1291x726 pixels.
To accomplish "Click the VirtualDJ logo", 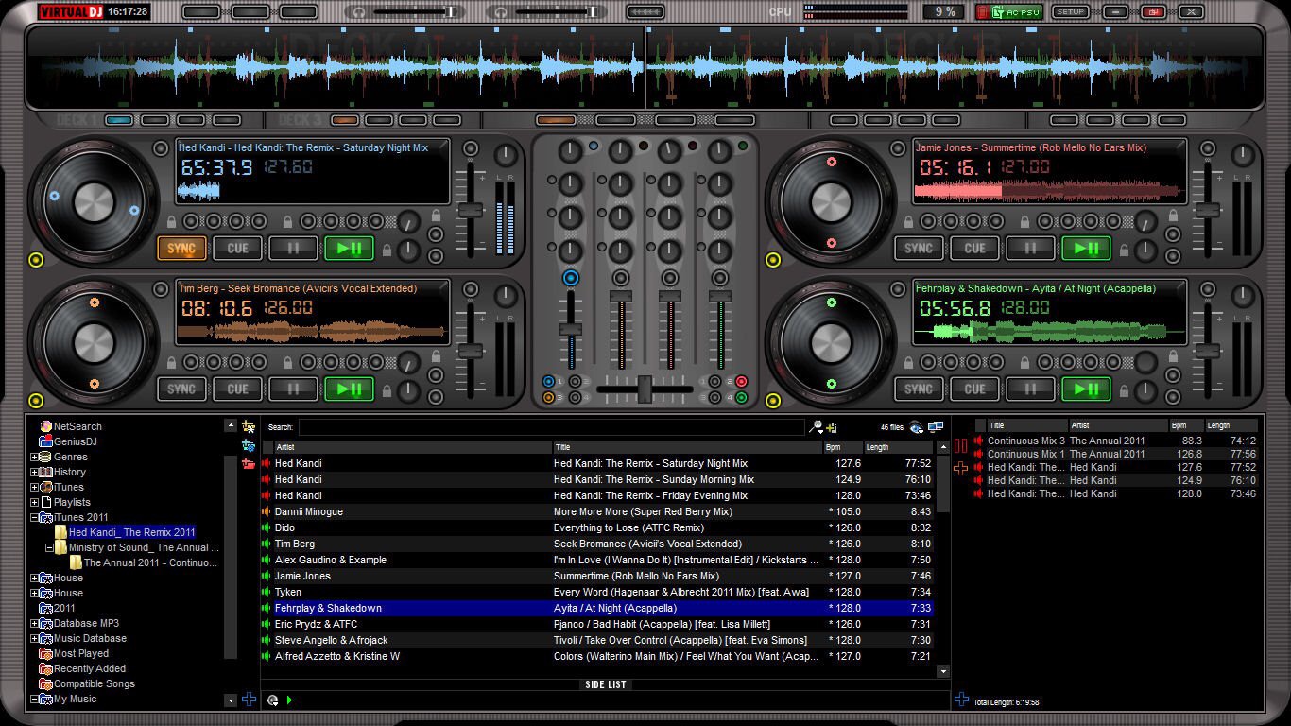I will 71,12.
